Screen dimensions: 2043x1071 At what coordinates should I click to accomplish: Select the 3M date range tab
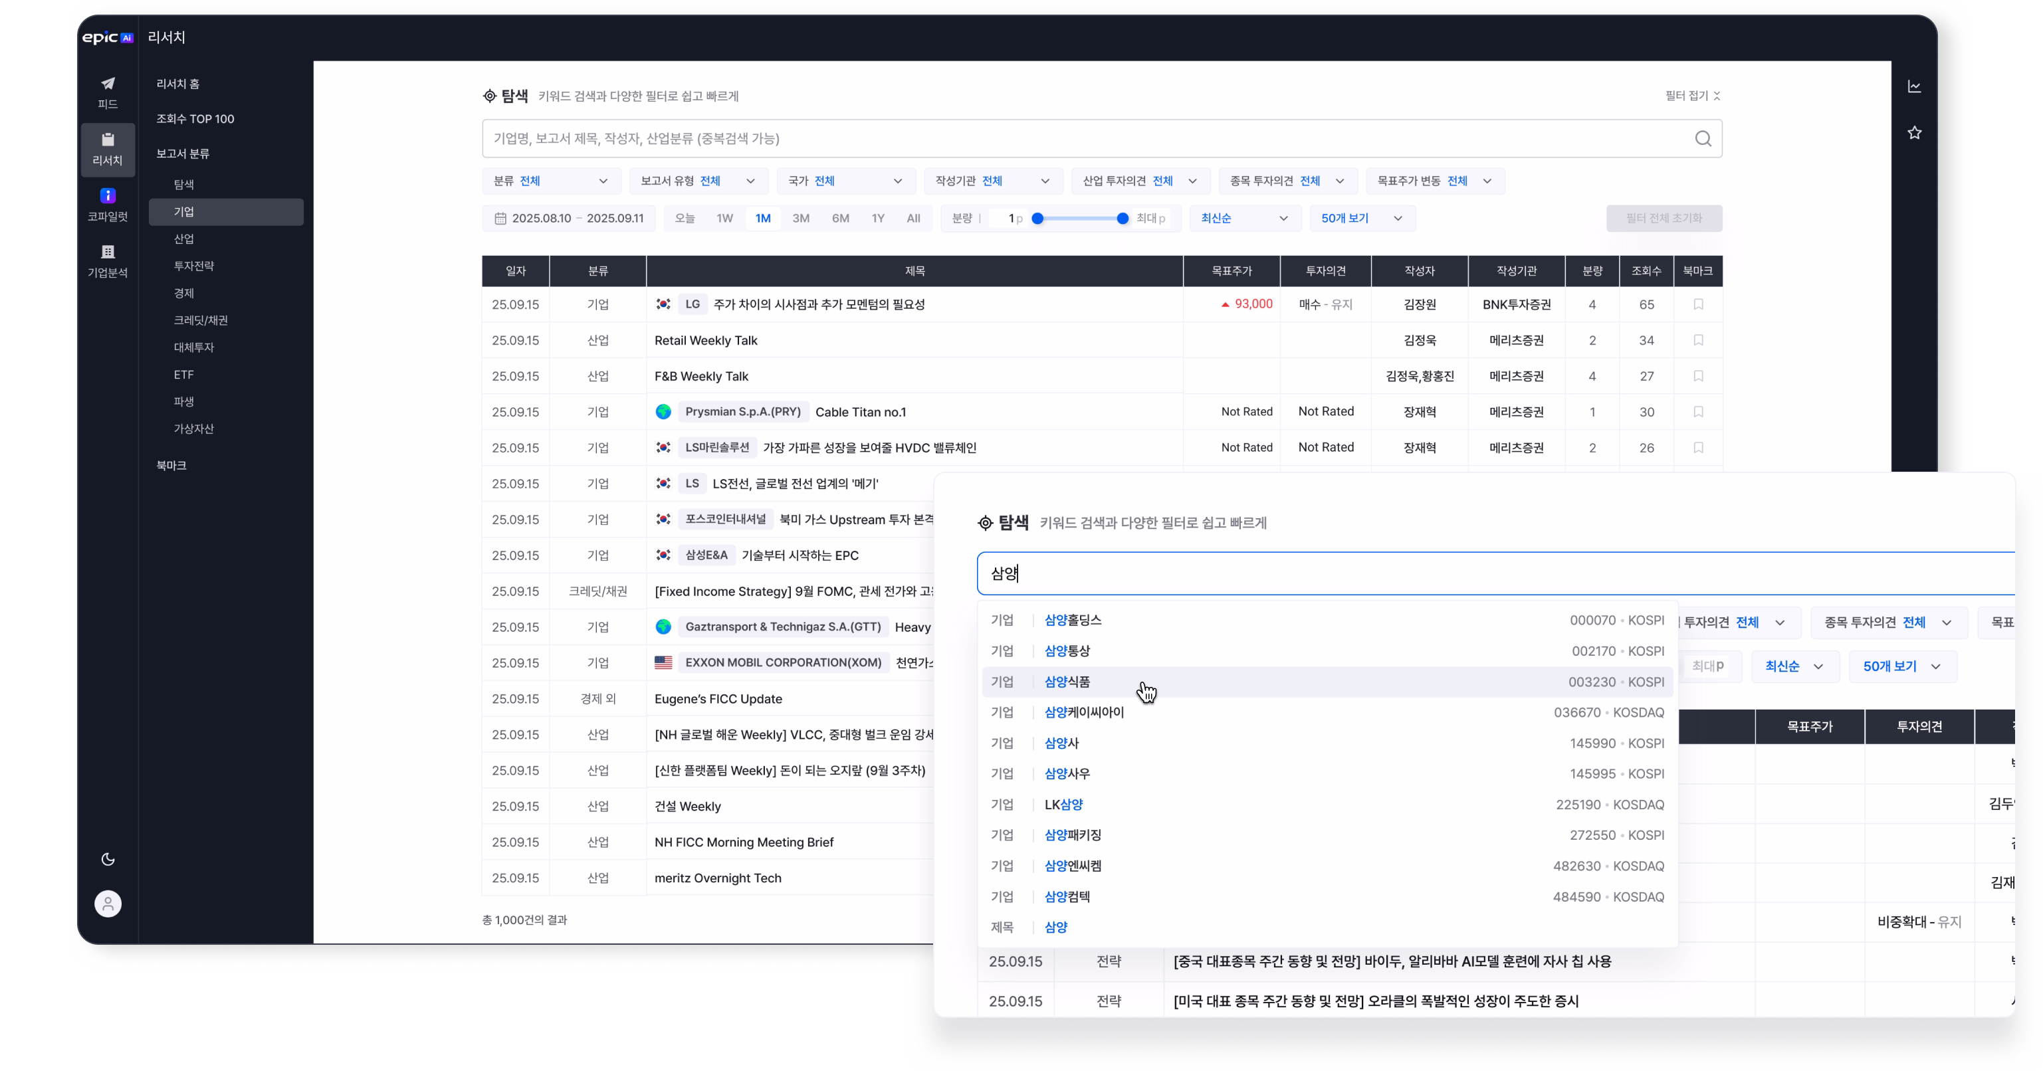[800, 218]
